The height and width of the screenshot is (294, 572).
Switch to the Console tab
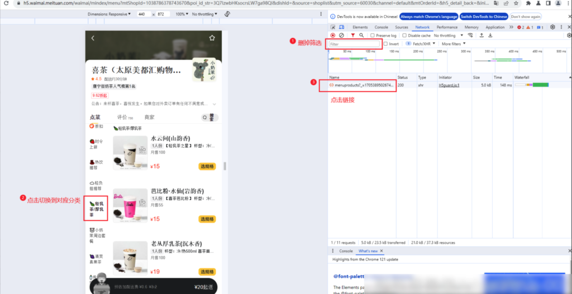381,27
